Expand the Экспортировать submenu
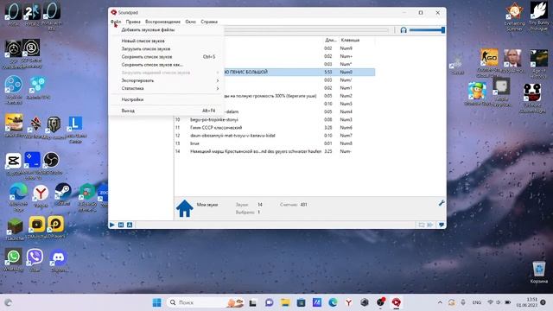The image size is (553, 311). click(167, 80)
